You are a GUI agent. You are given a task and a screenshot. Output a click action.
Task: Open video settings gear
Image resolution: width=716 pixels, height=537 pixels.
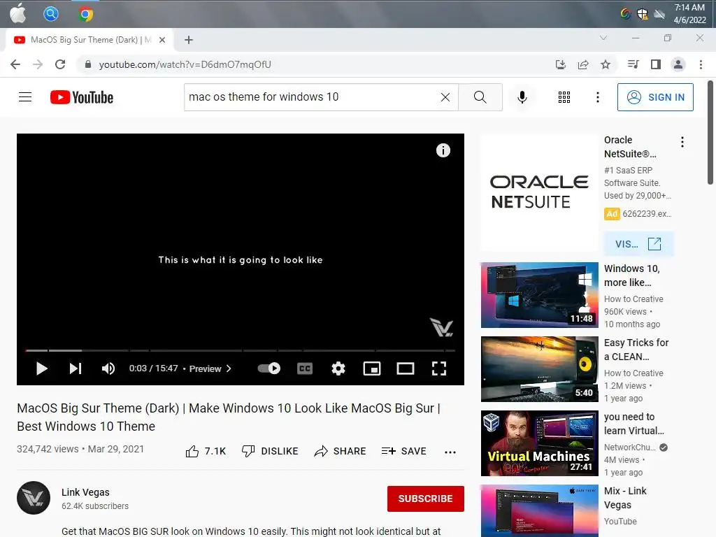338,368
